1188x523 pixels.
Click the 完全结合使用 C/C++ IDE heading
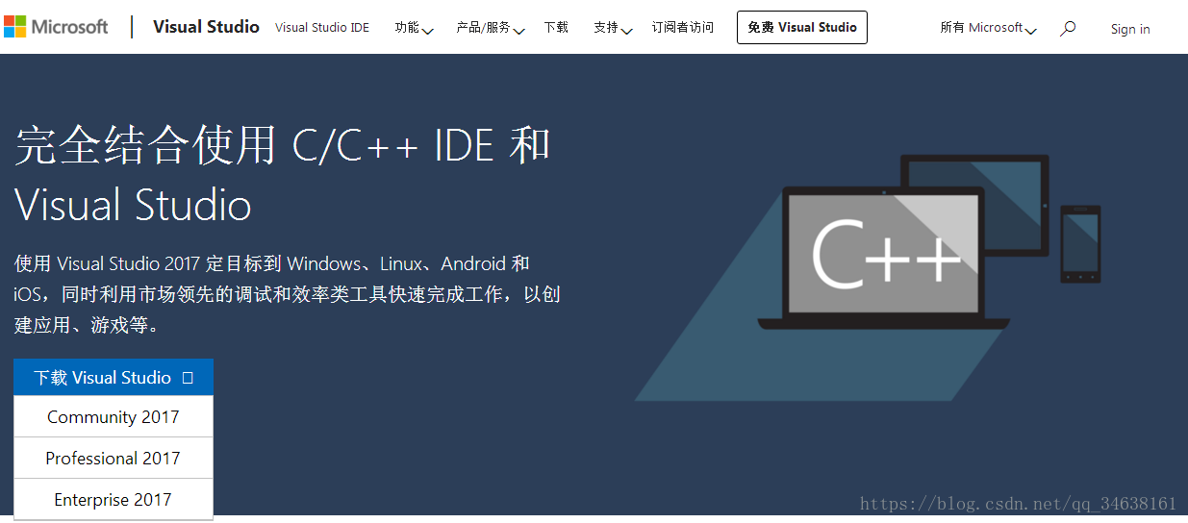[x=283, y=175]
